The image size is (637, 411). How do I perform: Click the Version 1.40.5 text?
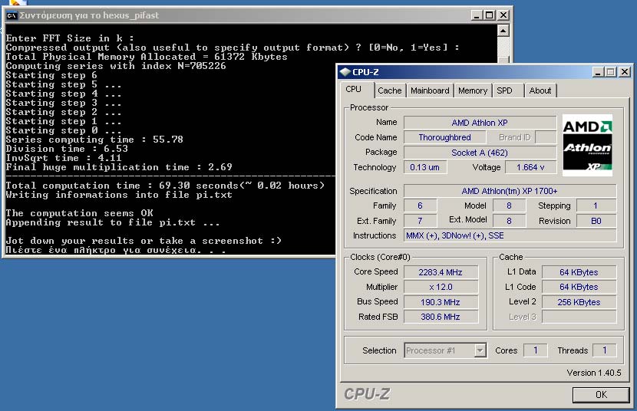click(x=593, y=373)
